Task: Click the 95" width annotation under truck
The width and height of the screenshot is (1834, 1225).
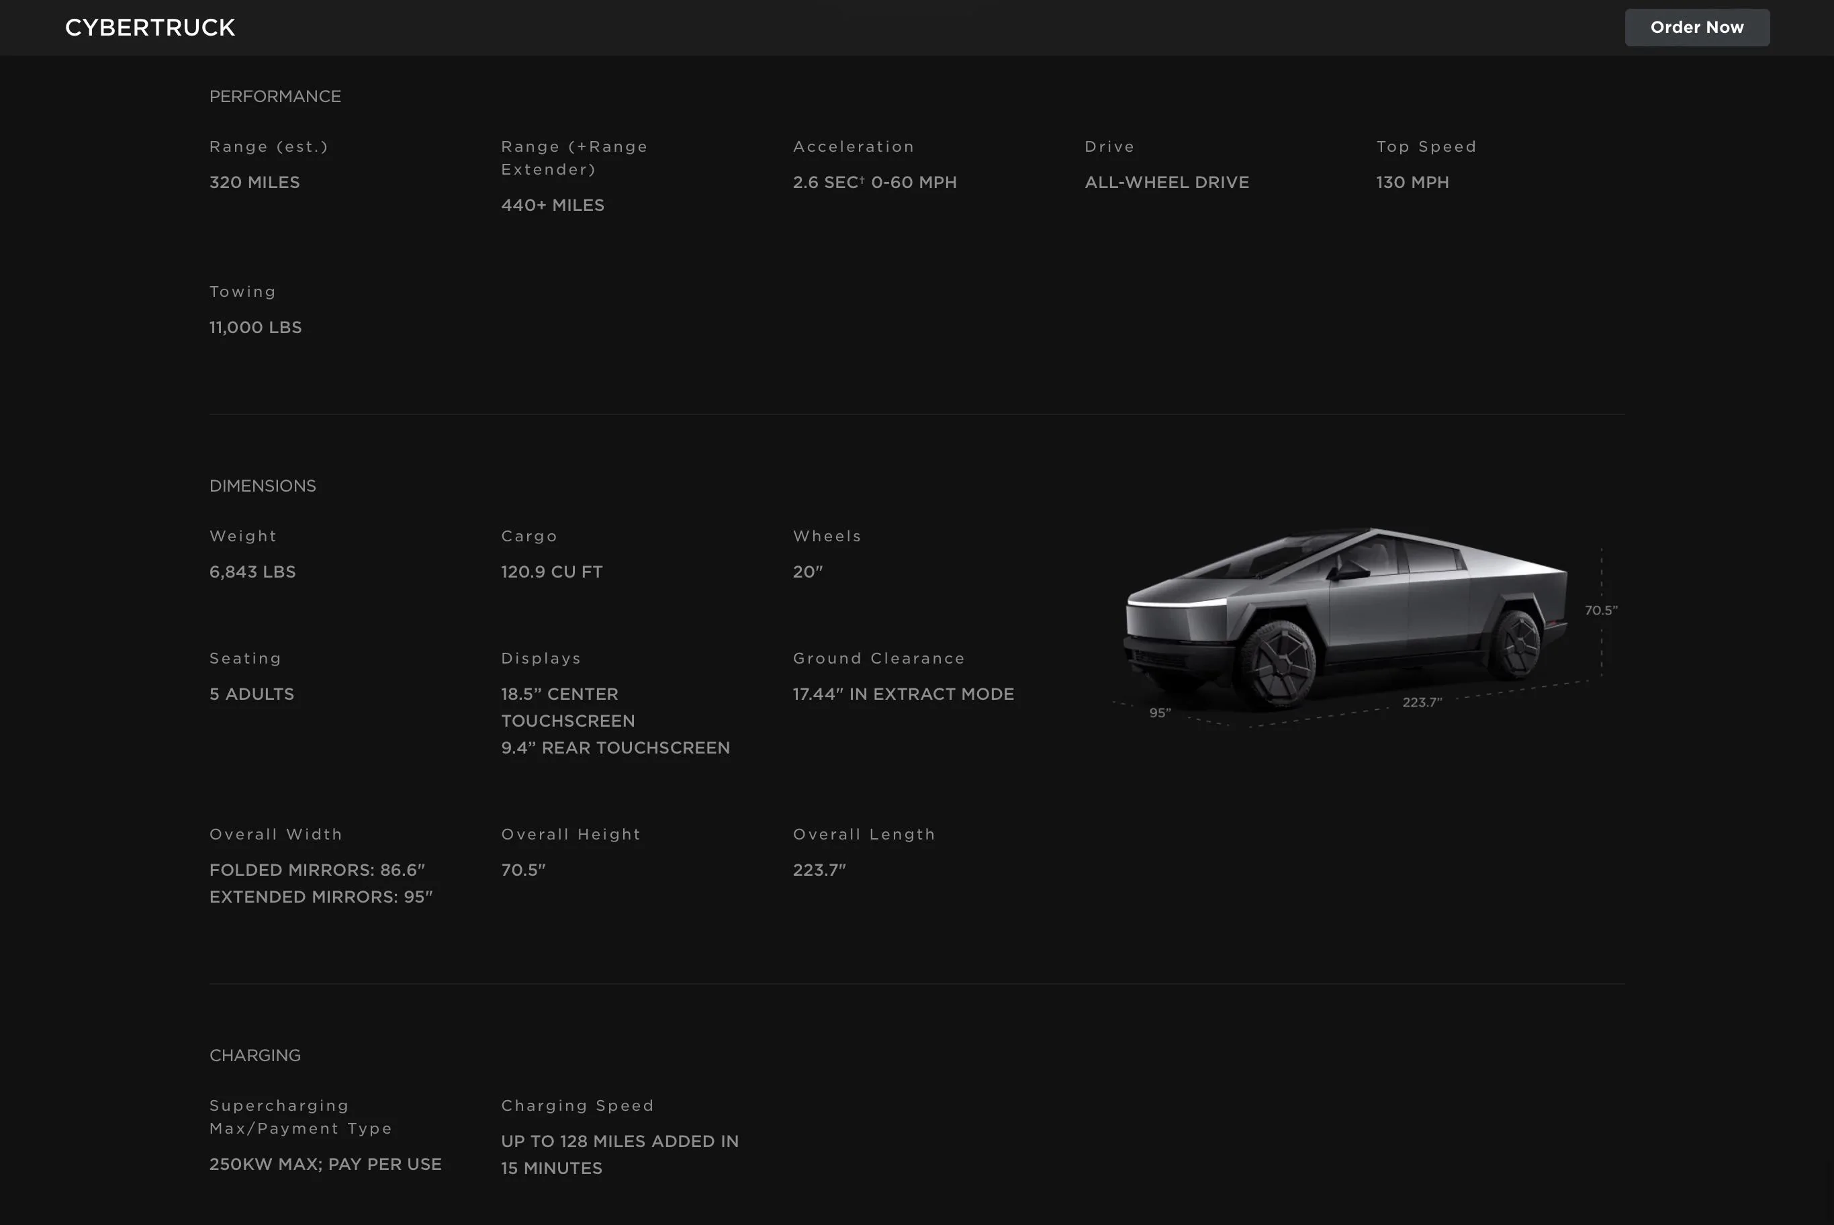Action: [1160, 713]
